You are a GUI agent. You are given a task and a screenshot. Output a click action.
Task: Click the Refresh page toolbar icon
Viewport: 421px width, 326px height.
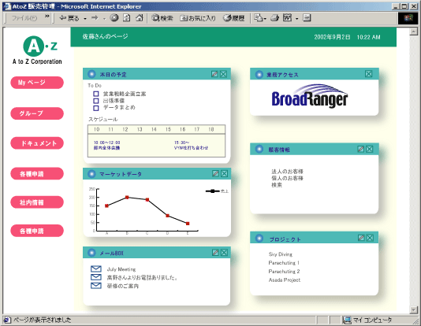127,18
